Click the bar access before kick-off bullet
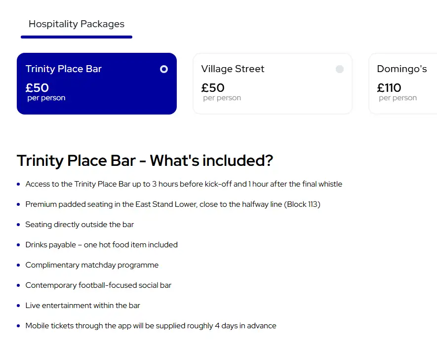 [x=184, y=184]
